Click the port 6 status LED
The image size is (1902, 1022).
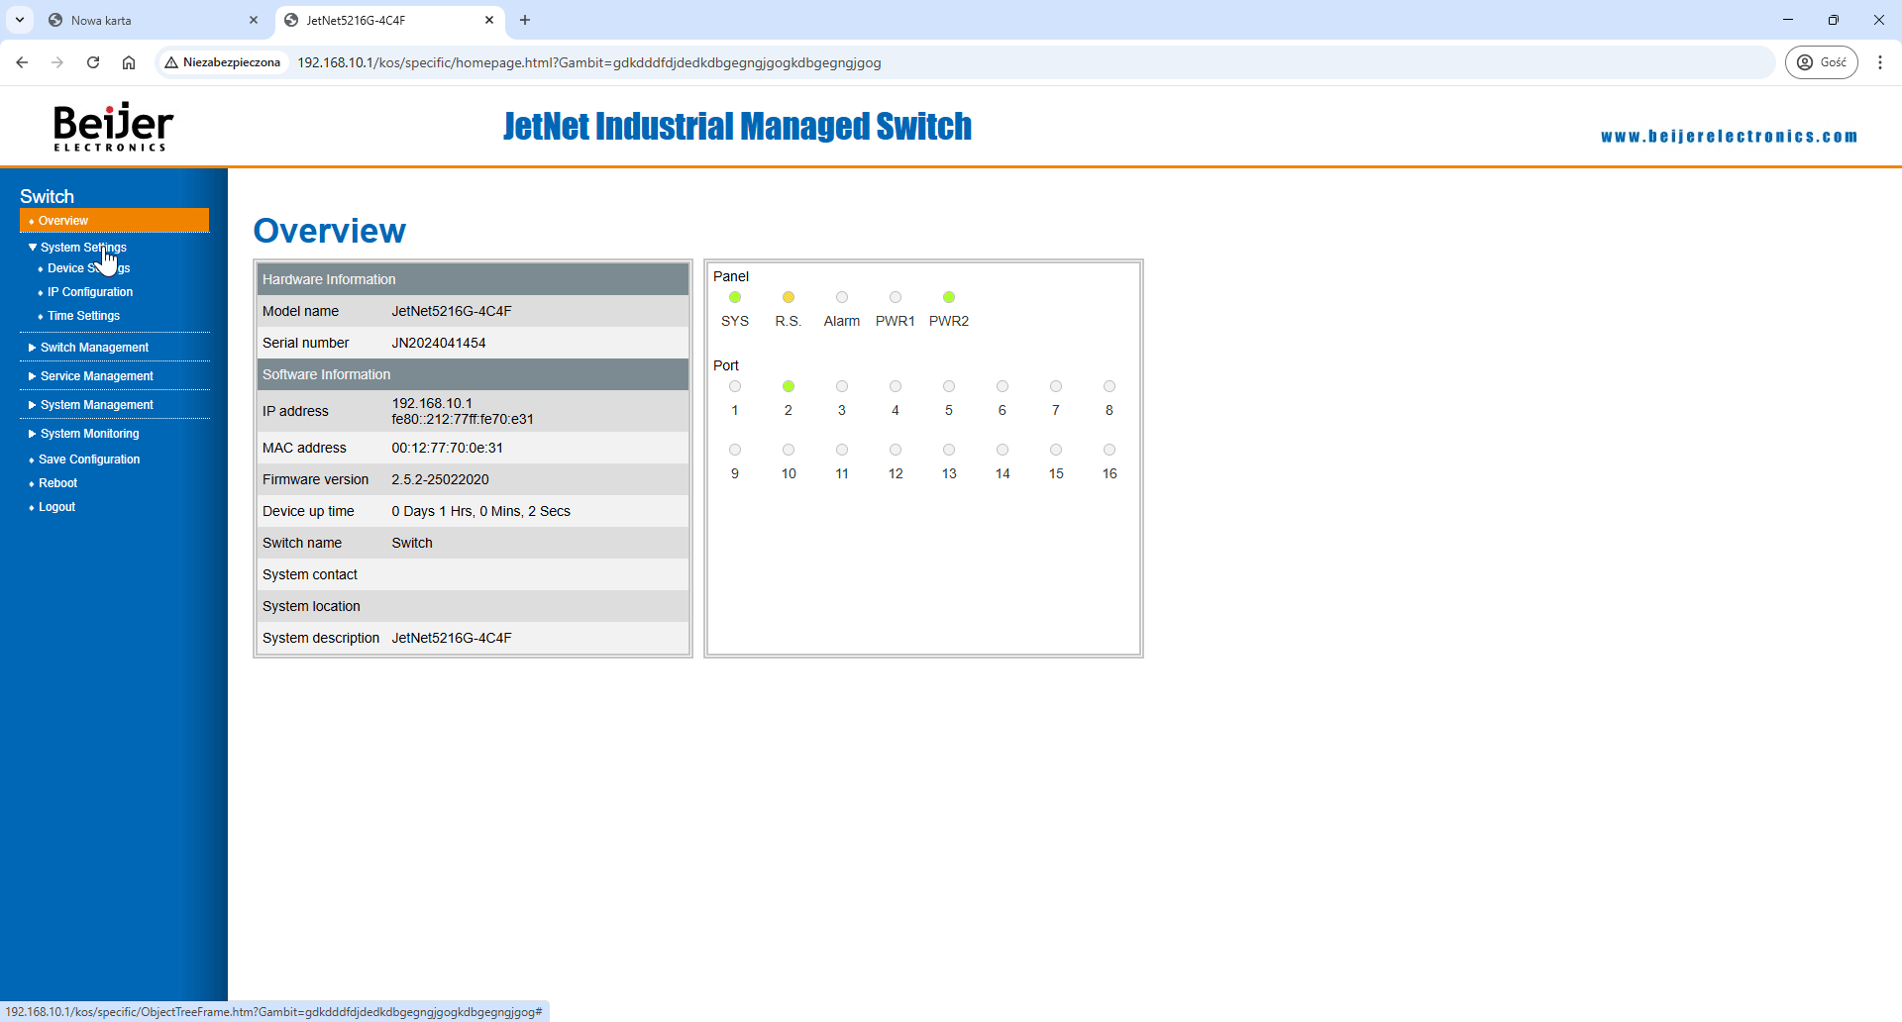[x=1003, y=386]
